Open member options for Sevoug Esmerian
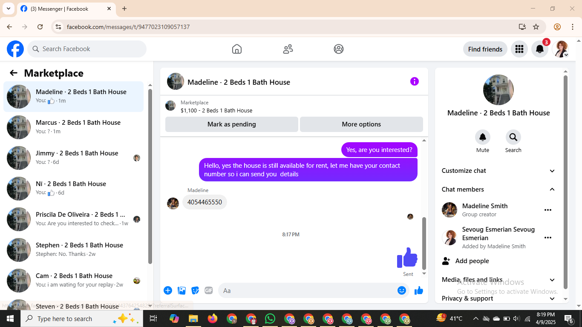 (x=548, y=238)
